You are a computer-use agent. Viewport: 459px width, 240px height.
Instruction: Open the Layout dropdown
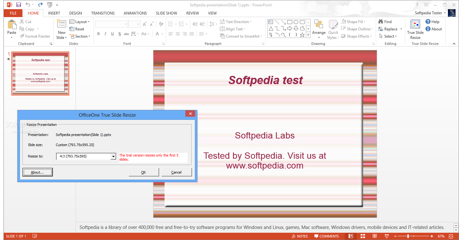(x=79, y=22)
